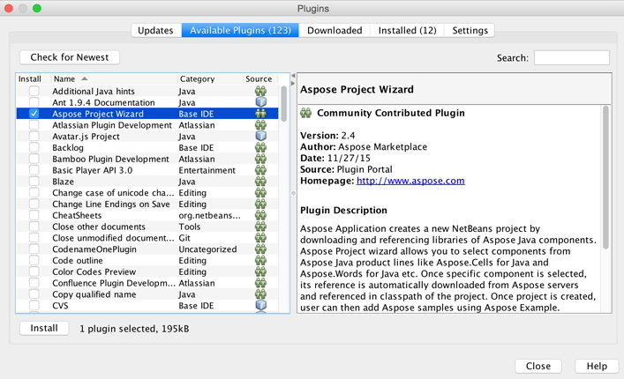Sort plugins by the Category column header

point(210,79)
